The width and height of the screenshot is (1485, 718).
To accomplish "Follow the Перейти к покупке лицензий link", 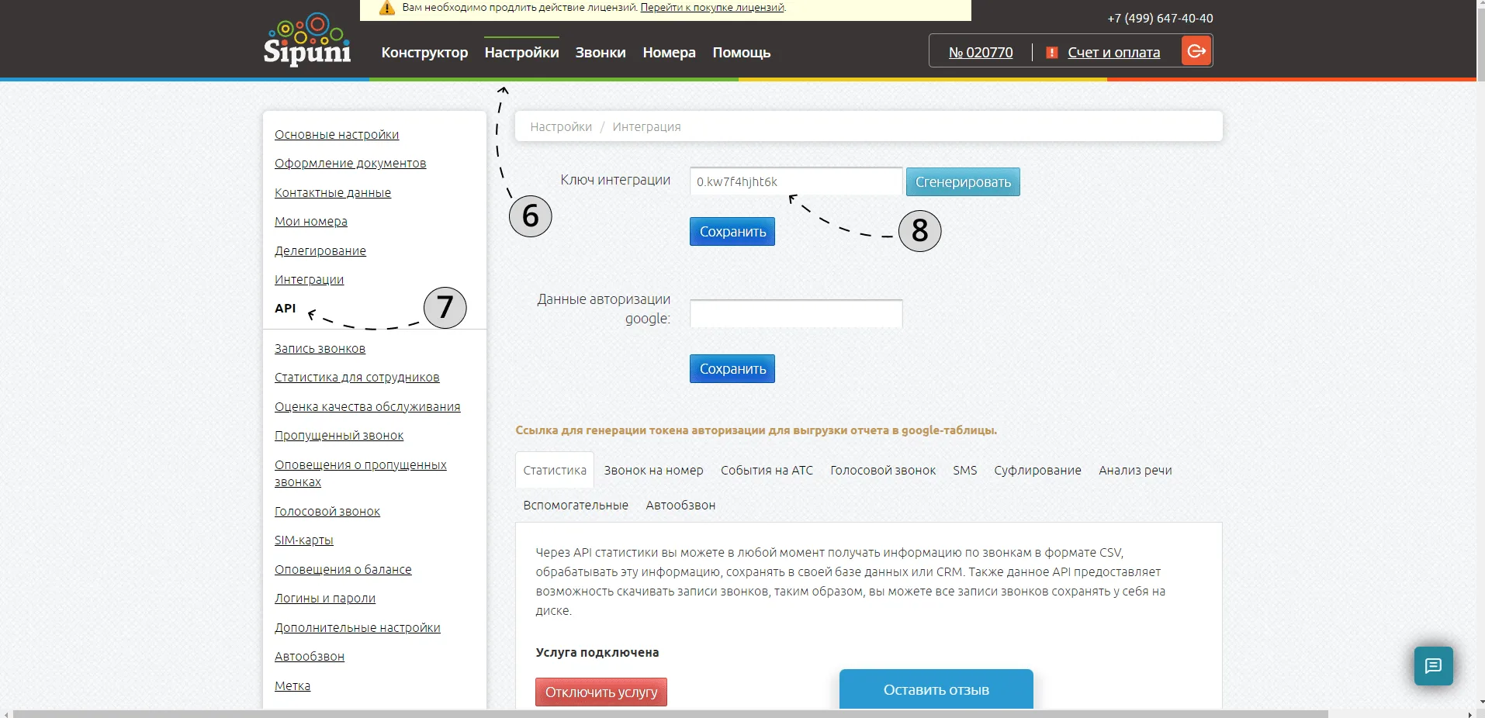I will click(712, 8).
